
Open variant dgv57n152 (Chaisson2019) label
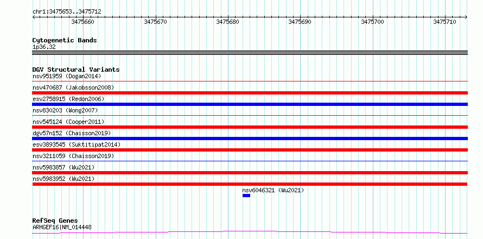click(72, 133)
